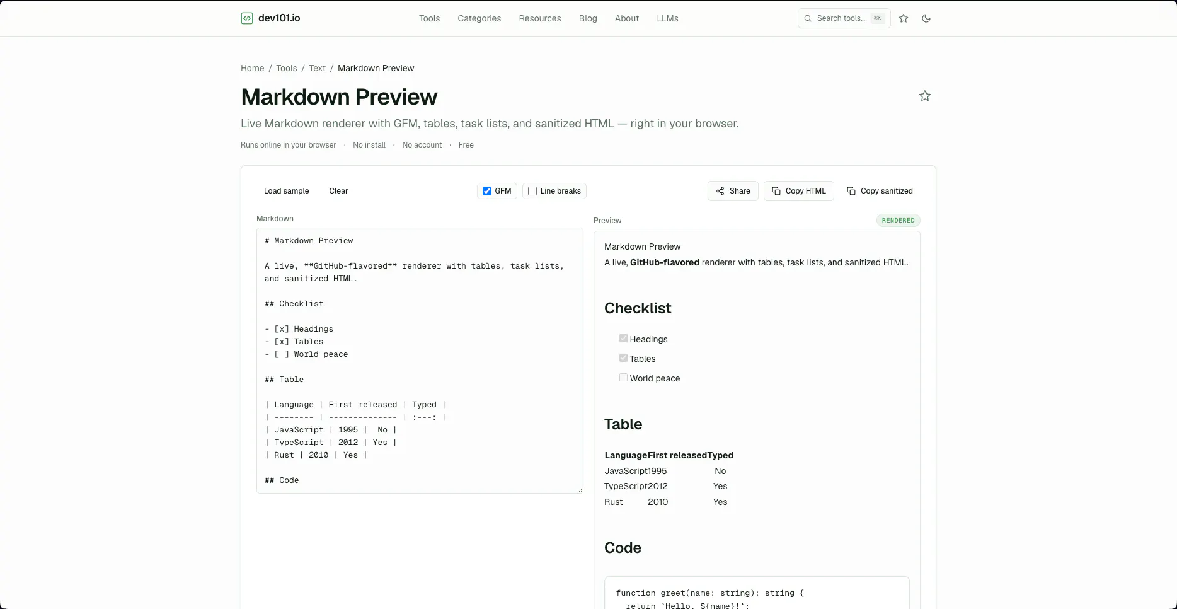Visit the About page
The height and width of the screenshot is (609, 1177).
[x=627, y=18]
